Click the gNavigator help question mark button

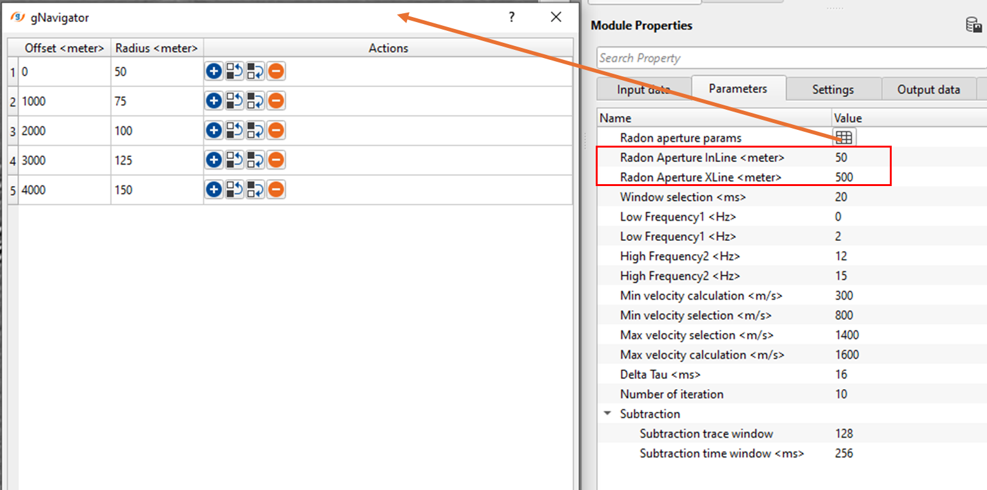(x=512, y=17)
